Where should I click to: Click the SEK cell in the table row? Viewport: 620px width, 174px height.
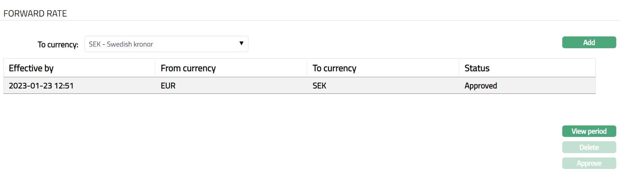pyautogui.click(x=319, y=86)
